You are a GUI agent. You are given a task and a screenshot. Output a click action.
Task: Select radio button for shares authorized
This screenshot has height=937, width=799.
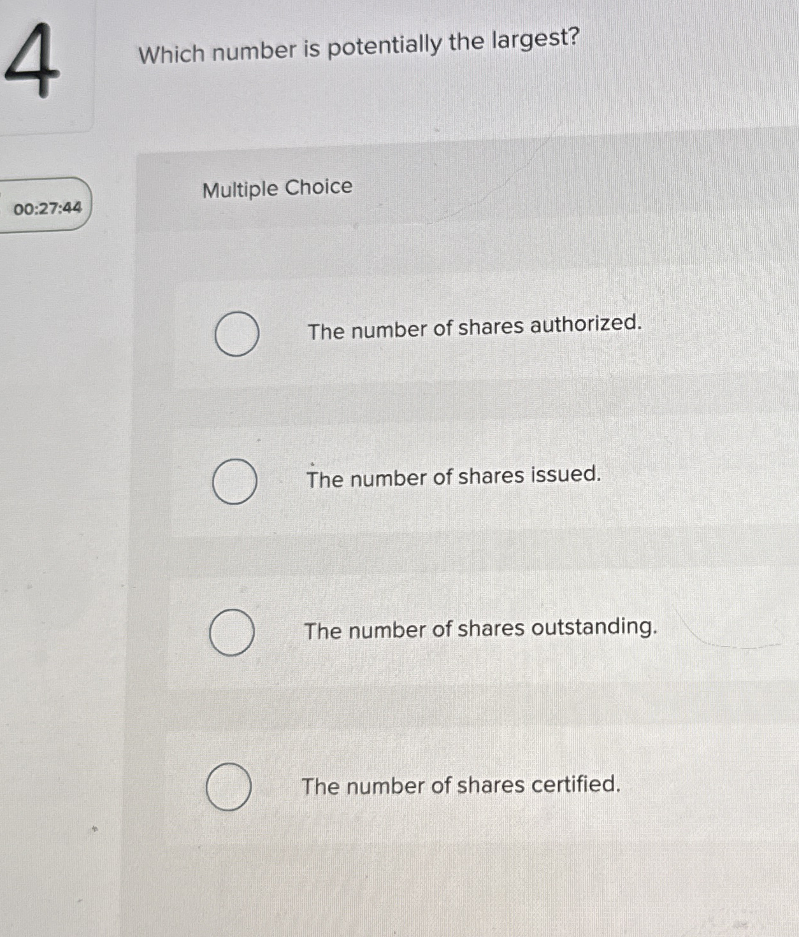237,333
